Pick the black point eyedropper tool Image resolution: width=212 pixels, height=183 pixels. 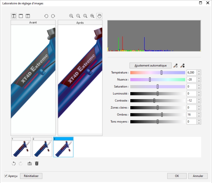[182, 65]
